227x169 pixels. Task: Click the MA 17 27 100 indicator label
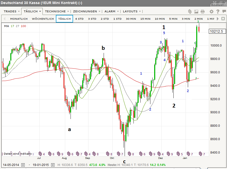tap(15, 26)
